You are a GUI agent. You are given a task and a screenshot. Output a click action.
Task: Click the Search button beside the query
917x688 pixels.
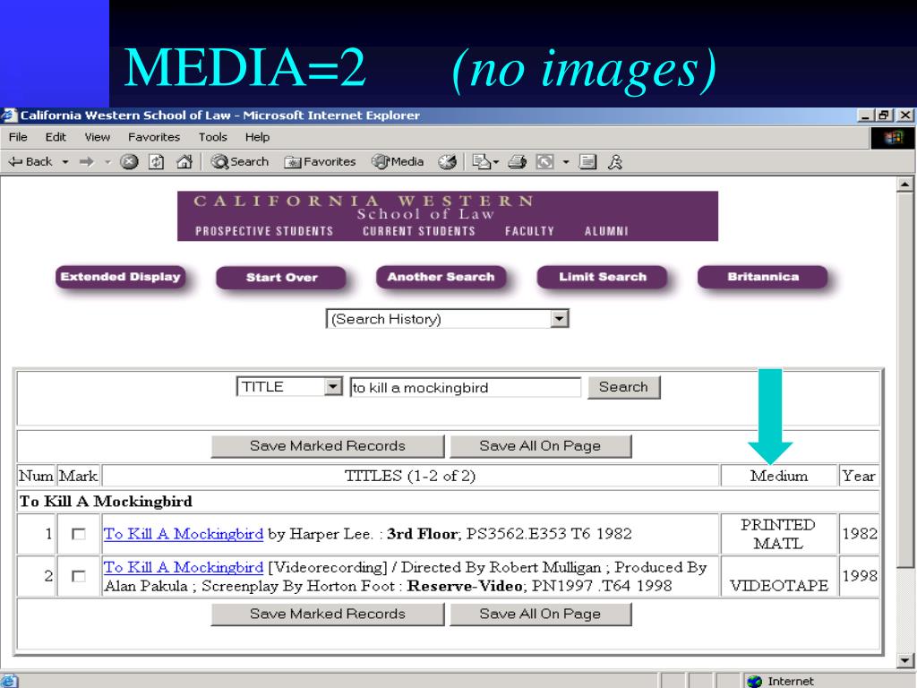point(623,387)
